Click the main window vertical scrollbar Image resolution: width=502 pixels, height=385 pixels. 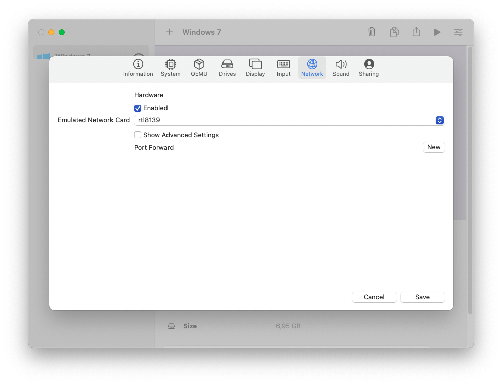pyautogui.click(x=470, y=181)
